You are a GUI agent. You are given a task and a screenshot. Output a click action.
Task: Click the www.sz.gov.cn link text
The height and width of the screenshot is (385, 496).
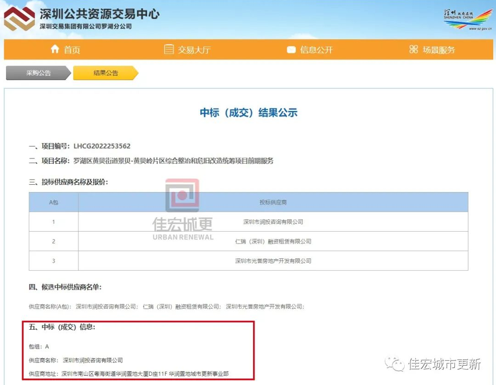pyautogui.click(x=480, y=29)
